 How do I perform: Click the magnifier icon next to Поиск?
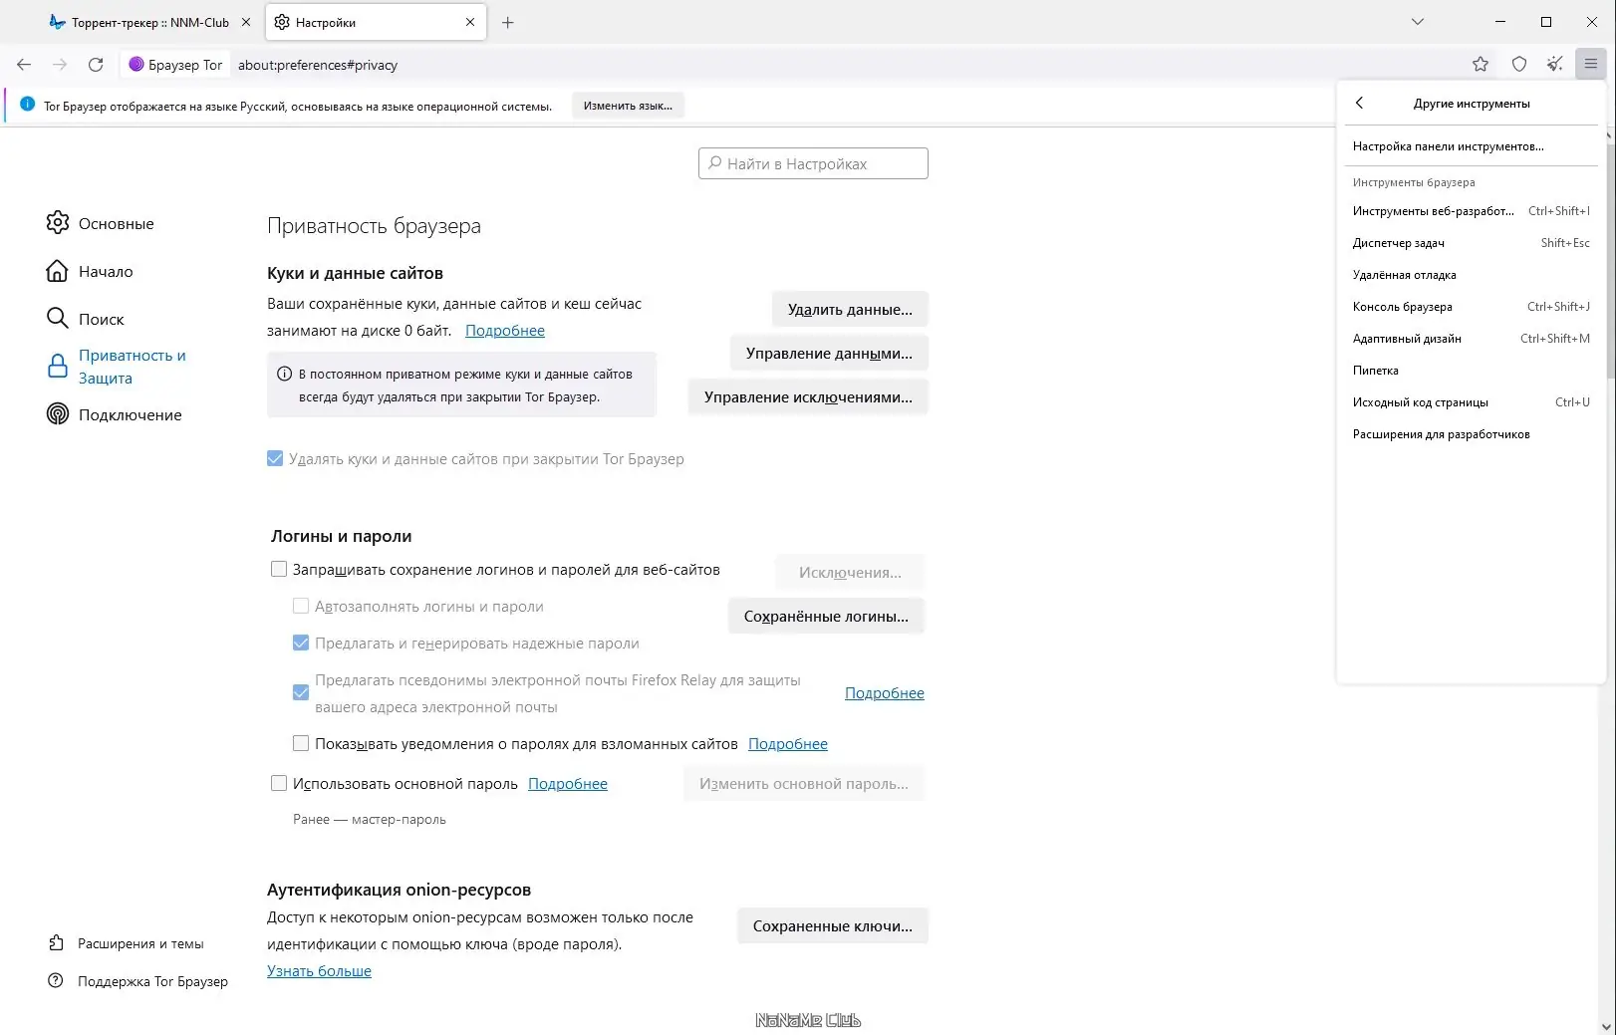pos(58,319)
